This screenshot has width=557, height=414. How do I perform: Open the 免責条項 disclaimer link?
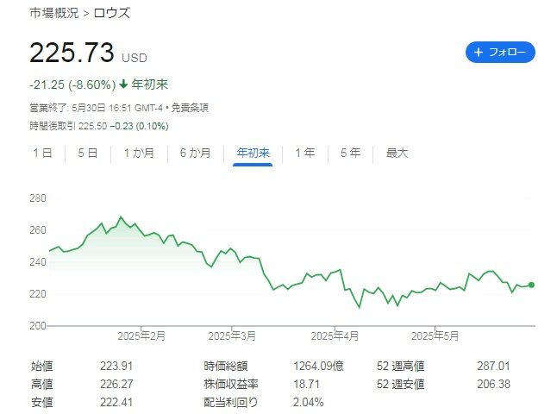[190, 108]
